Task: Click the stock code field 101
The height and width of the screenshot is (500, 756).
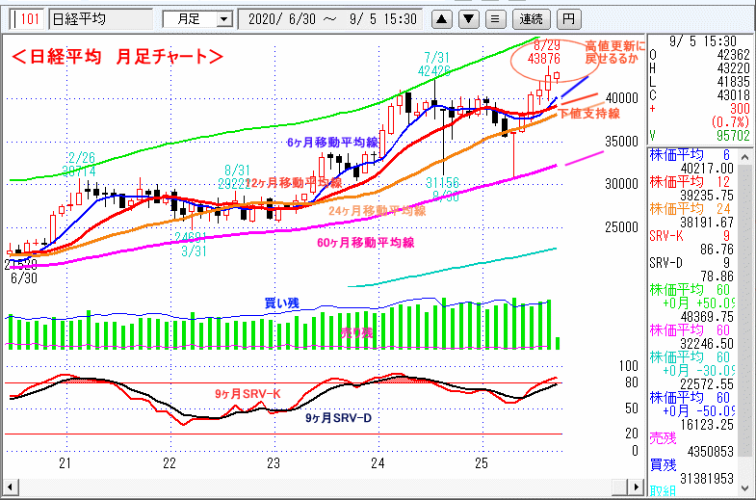Action: click(28, 19)
